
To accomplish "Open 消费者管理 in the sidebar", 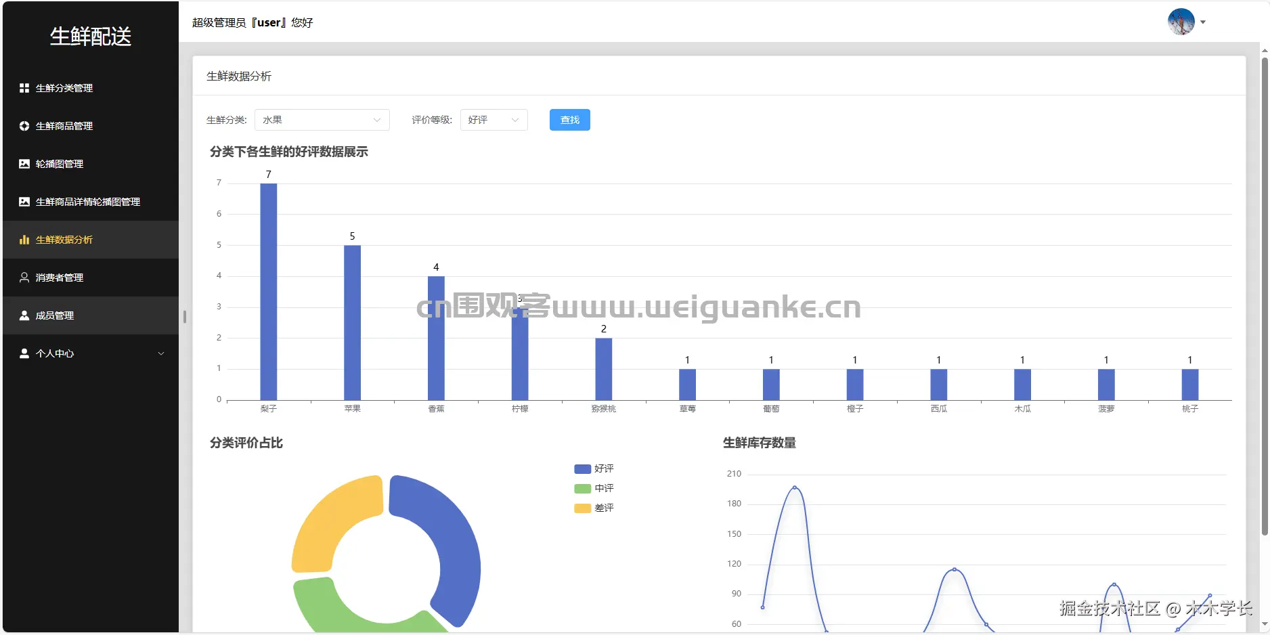I will click(x=91, y=278).
